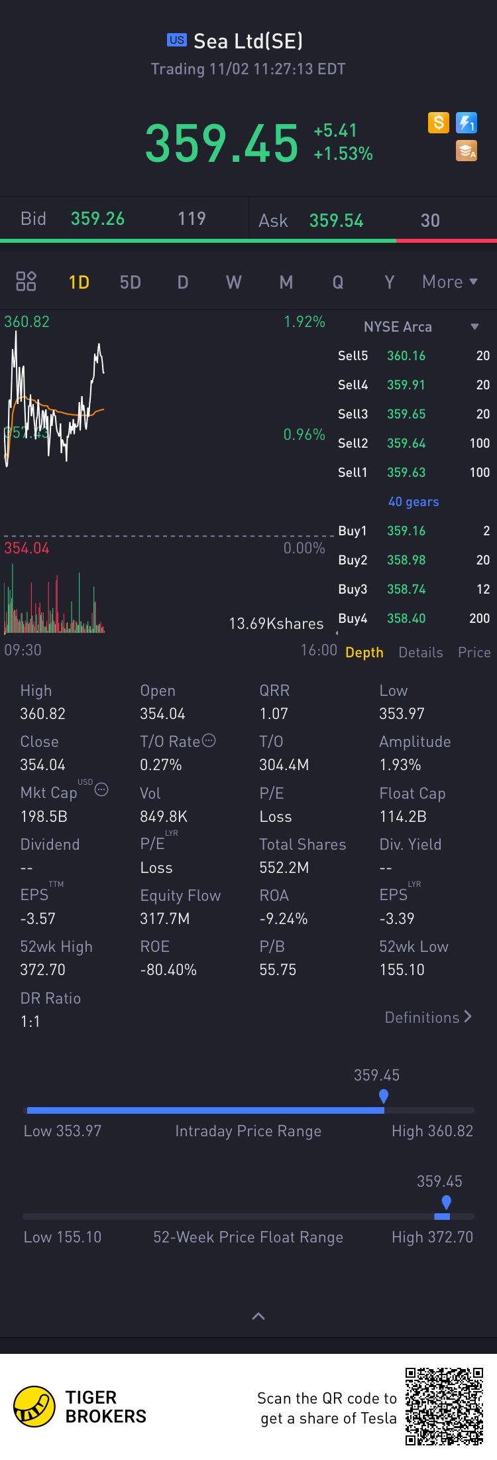
Task: Tap the info icon next to T/O Rate
Action: pos(209,740)
